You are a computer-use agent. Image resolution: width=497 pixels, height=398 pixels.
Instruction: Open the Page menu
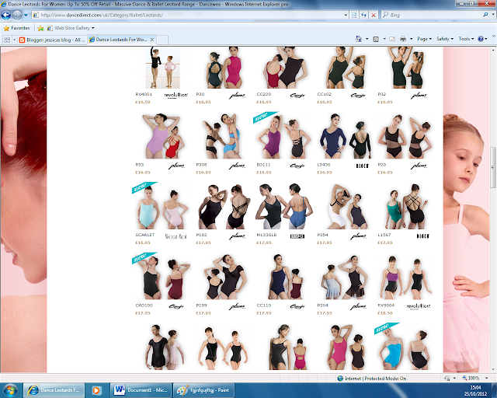pyautogui.click(x=425, y=39)
